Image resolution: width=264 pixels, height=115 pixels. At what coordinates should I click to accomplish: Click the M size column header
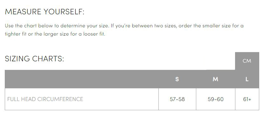click(215, 79)
